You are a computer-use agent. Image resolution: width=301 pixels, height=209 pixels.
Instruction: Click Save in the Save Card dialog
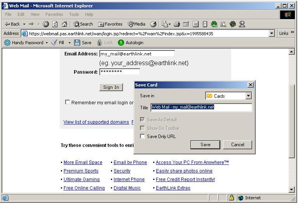tap(206, 145)
